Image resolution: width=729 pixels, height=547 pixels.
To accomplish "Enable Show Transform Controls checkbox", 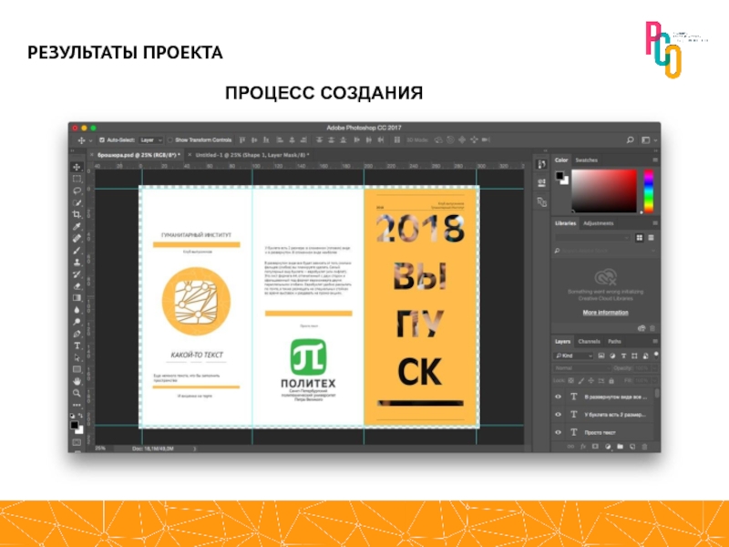I will tap(169, 140).
